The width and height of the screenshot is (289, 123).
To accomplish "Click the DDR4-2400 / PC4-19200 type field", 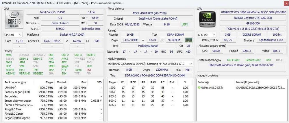I will point(155,76).
